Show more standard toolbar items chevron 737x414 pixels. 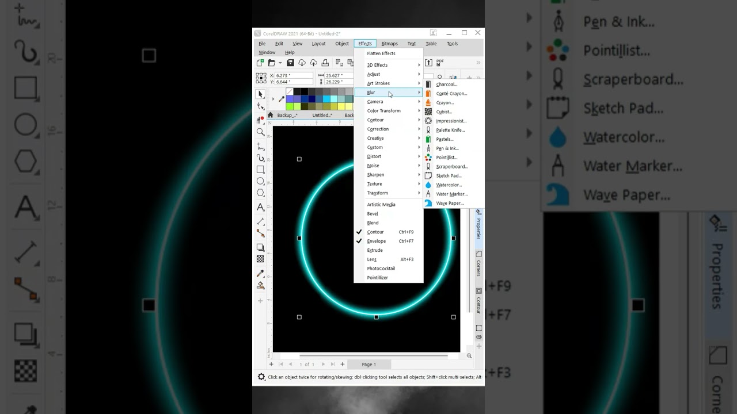[x=478, y=63]
